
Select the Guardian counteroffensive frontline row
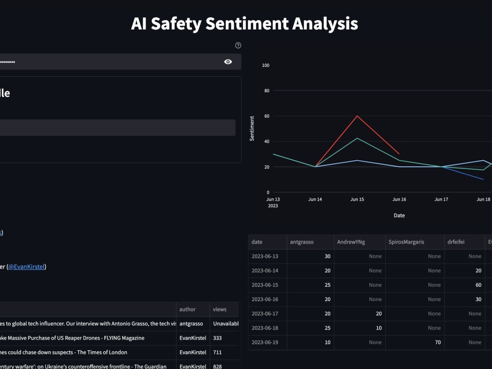pos(88,365)
